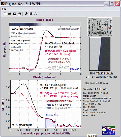
Task: Click the 'Res: 2592 x 1944' EXIF line
Action: (x=92, y=104)
